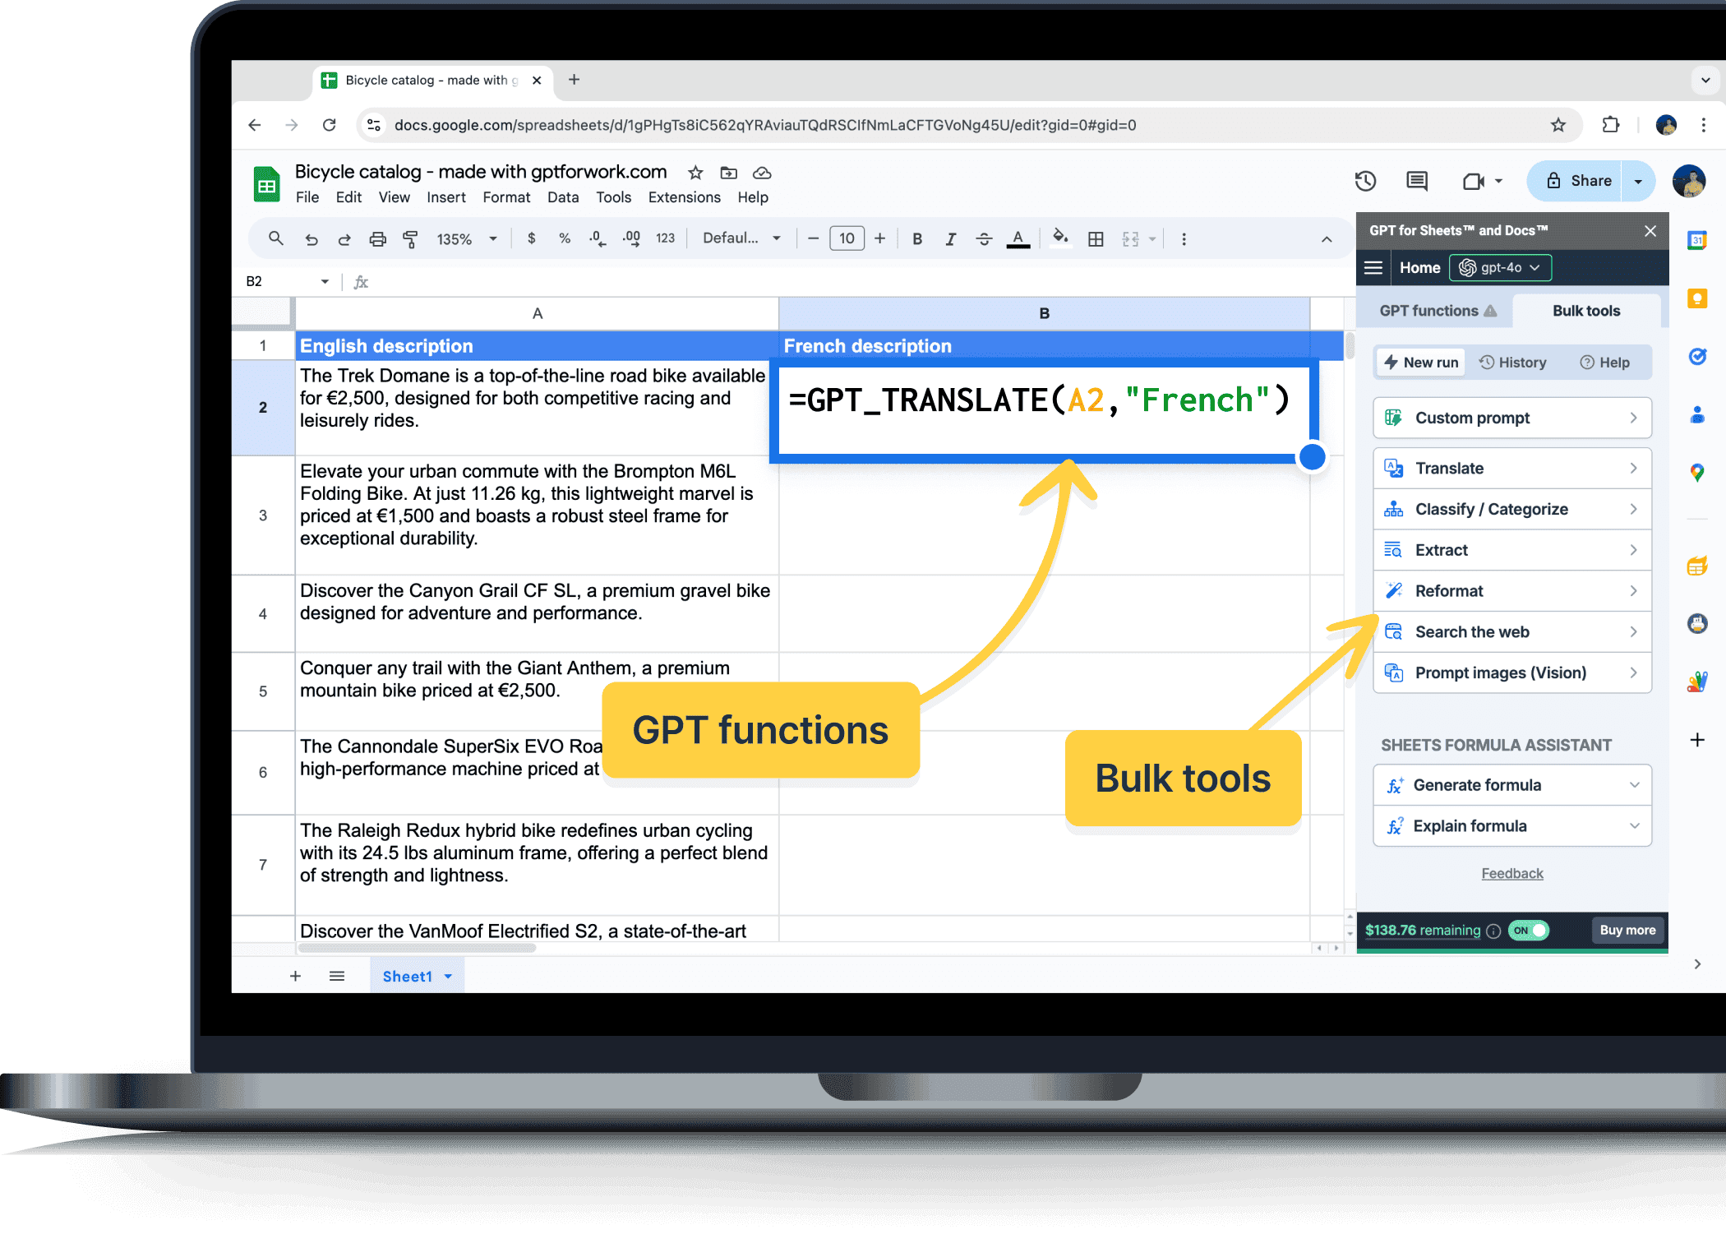This screenshot has height=1234, width=1726.
Task: Open the text color picker
Action: pos(1018,239)
